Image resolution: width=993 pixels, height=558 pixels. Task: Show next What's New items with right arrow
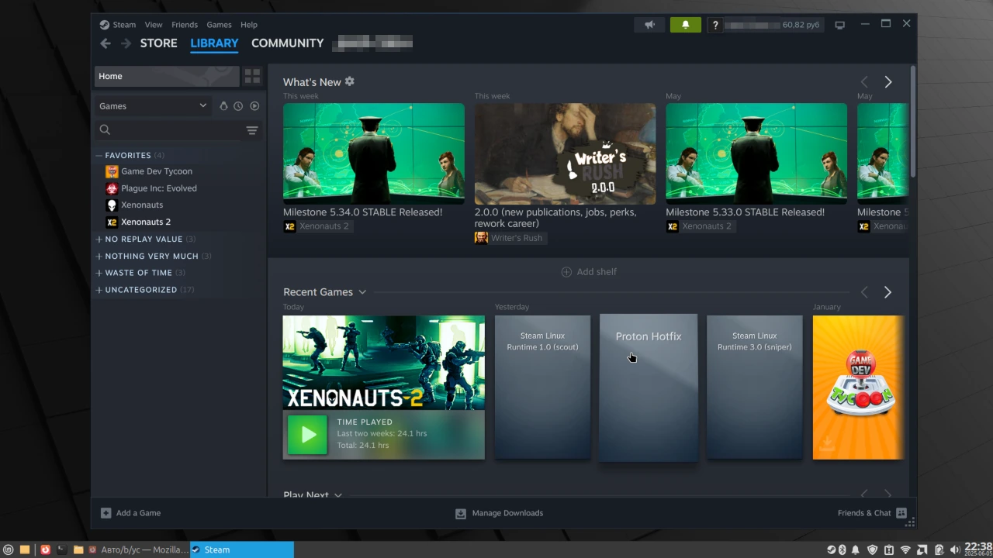pos(888,82)
